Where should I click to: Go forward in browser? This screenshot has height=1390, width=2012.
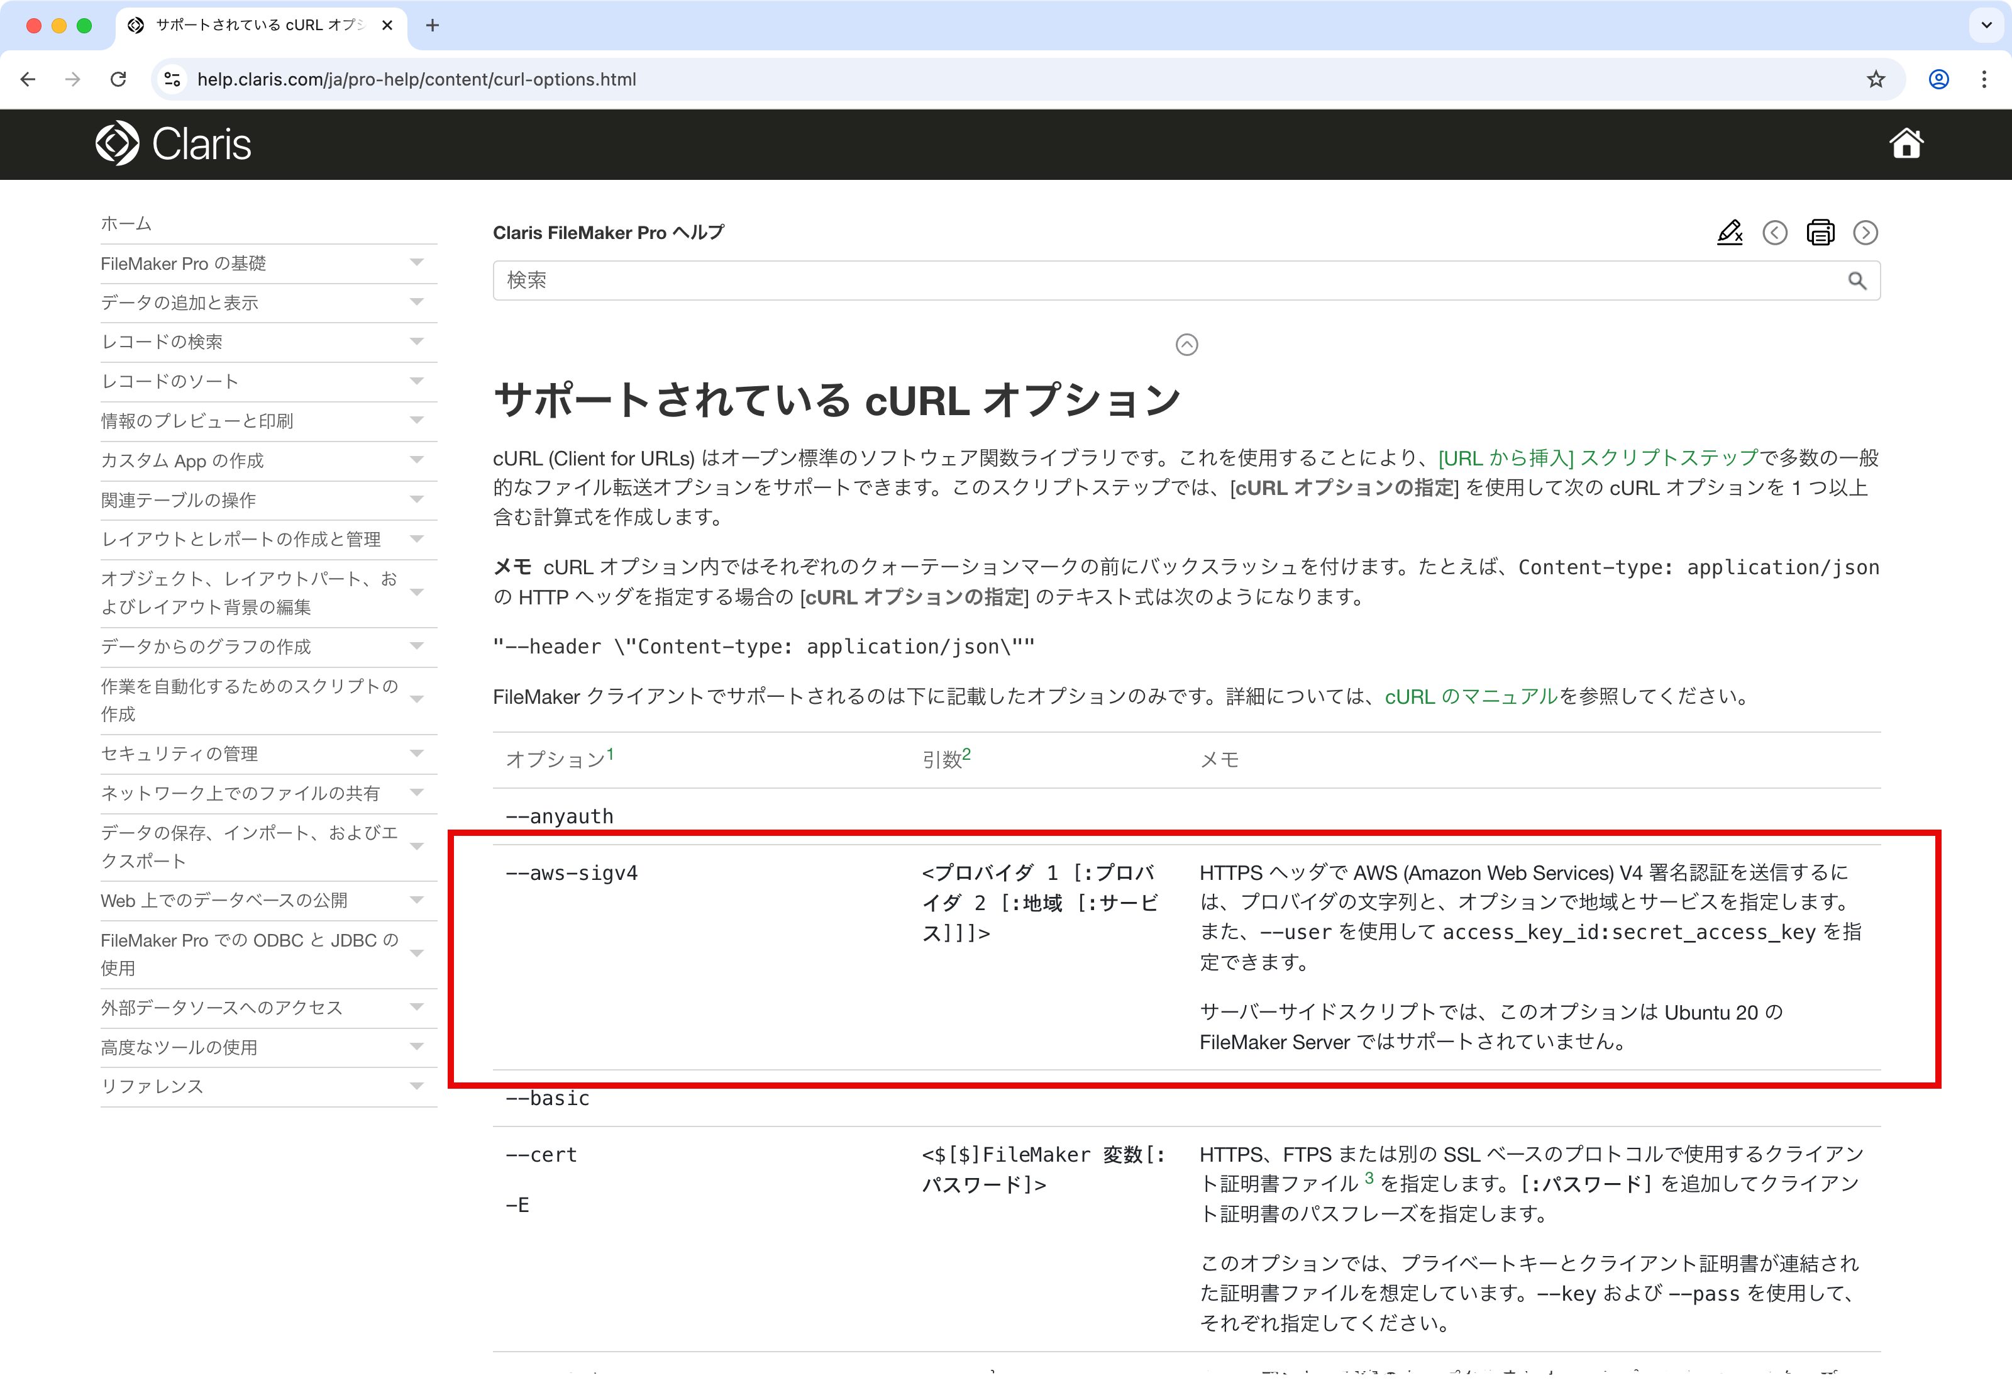(73, 79)
